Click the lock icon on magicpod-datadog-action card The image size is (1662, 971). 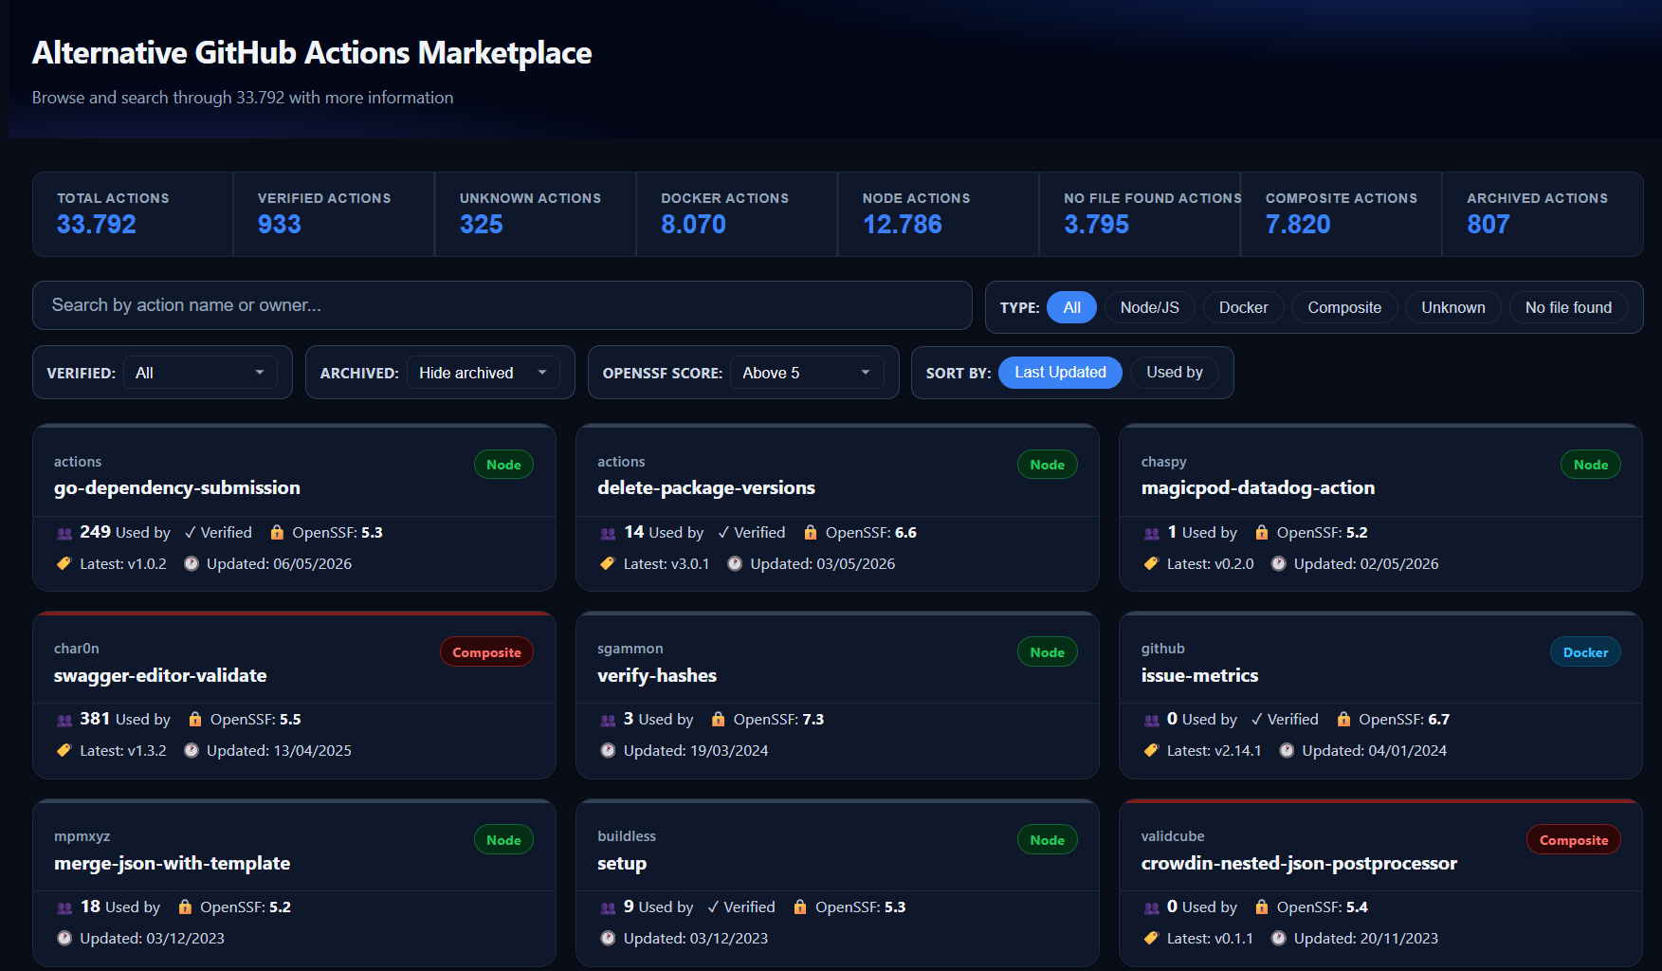pyautogui.click(x=1262, y=533)
